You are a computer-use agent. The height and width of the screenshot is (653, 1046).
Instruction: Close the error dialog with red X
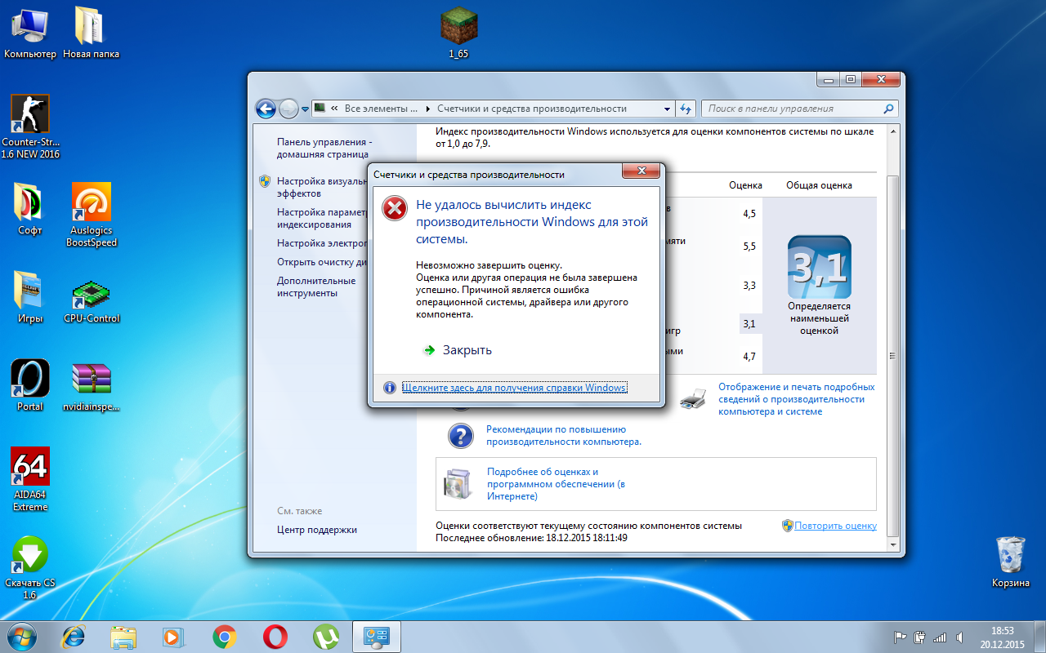[x=641, y=171]
